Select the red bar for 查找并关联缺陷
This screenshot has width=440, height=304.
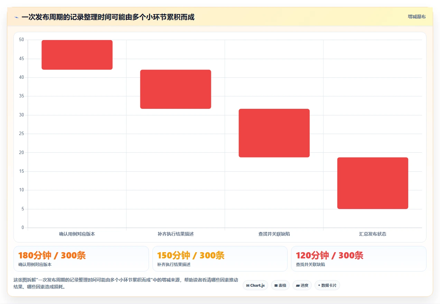tap(274, 133)
